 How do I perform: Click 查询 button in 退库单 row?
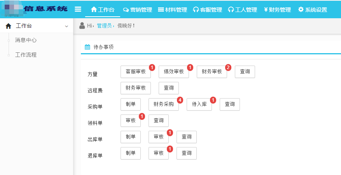187,153
